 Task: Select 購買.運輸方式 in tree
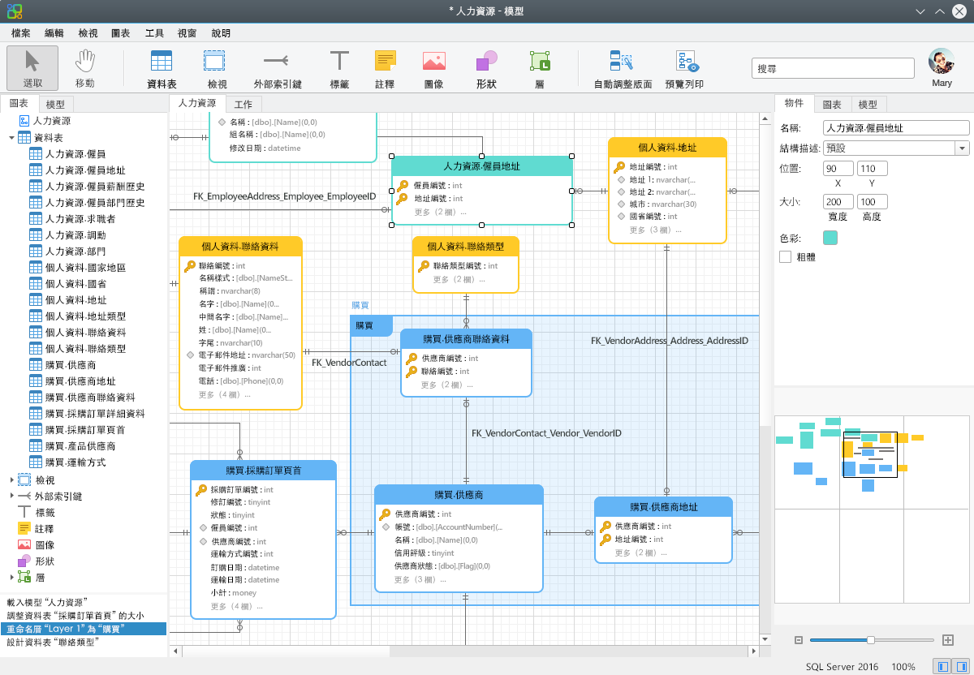[x=67, y=462]
